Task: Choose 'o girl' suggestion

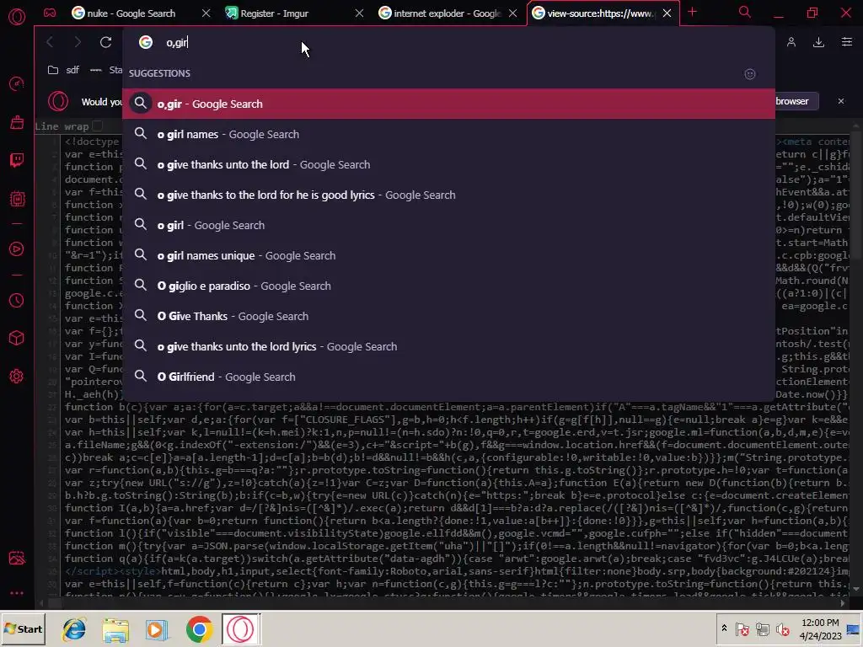Action: point(448,225)
